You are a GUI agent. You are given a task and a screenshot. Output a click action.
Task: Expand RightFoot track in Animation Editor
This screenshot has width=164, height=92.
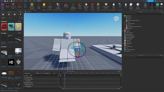[x=26, y=87]
